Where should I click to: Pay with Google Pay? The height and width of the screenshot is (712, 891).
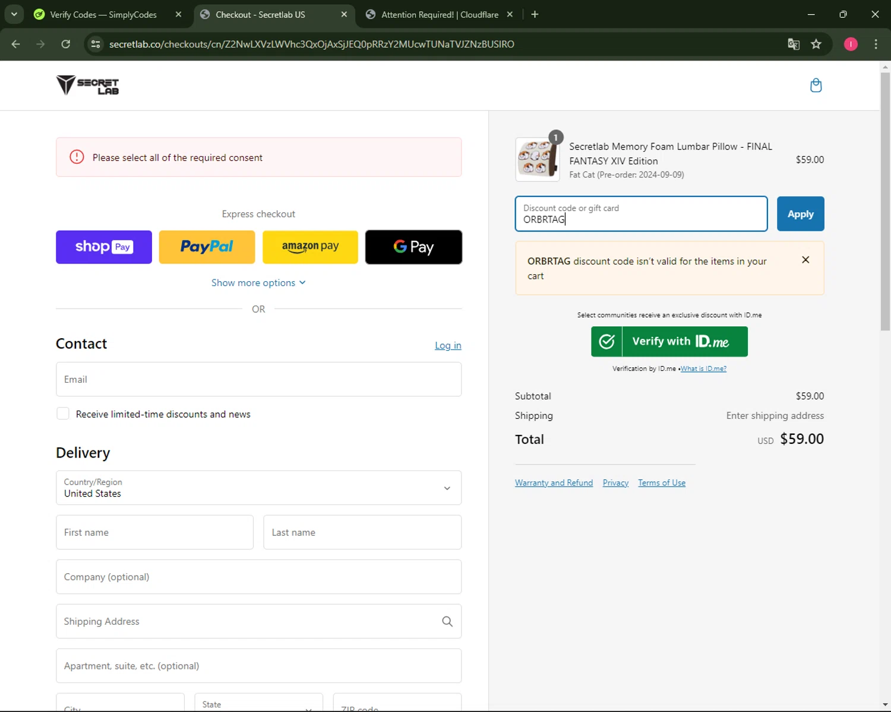coord(413,247)
